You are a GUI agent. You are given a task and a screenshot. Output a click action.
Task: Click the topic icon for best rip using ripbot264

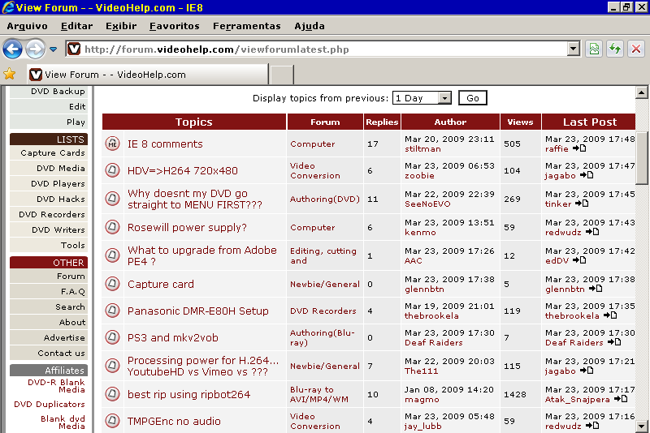tap(112, 394)
